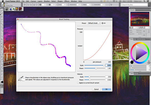Select the Paint Bucket tool
Screen dimensions: 151x105
(2, 17)
